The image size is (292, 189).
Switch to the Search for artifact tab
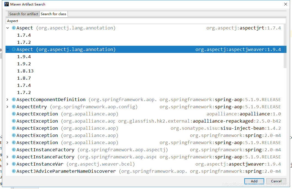click(x=24, y=14)
